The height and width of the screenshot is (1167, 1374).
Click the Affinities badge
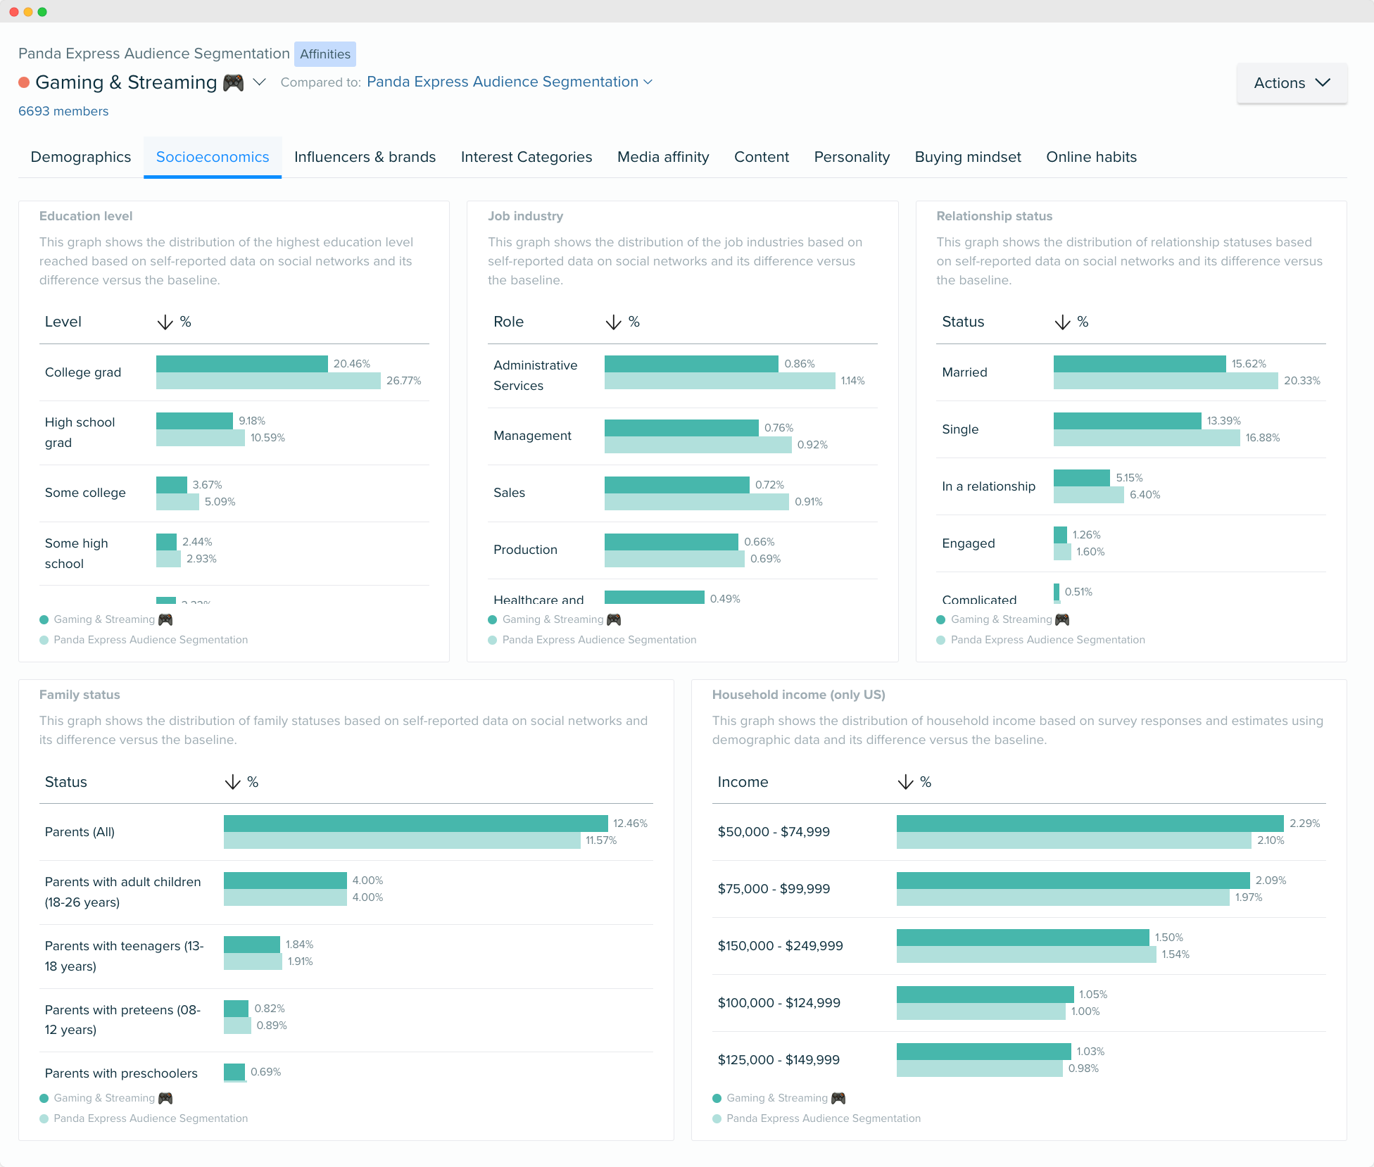tap(324, 54)
